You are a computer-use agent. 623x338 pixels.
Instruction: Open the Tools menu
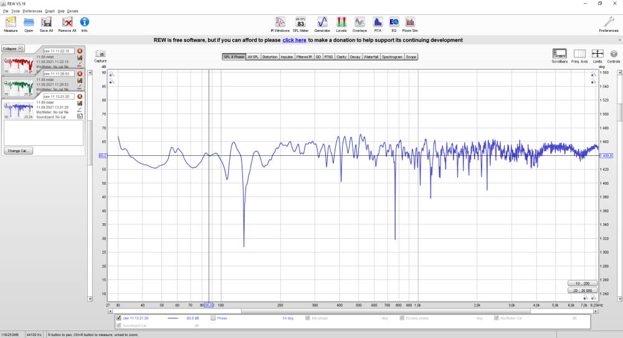[x=16, y=11]
